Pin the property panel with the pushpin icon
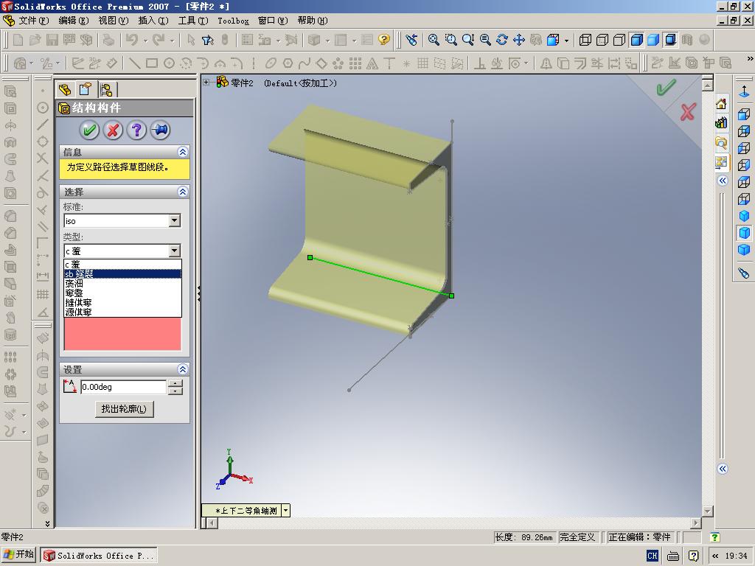Screen dimensions: 755x566 coord(160,130)
